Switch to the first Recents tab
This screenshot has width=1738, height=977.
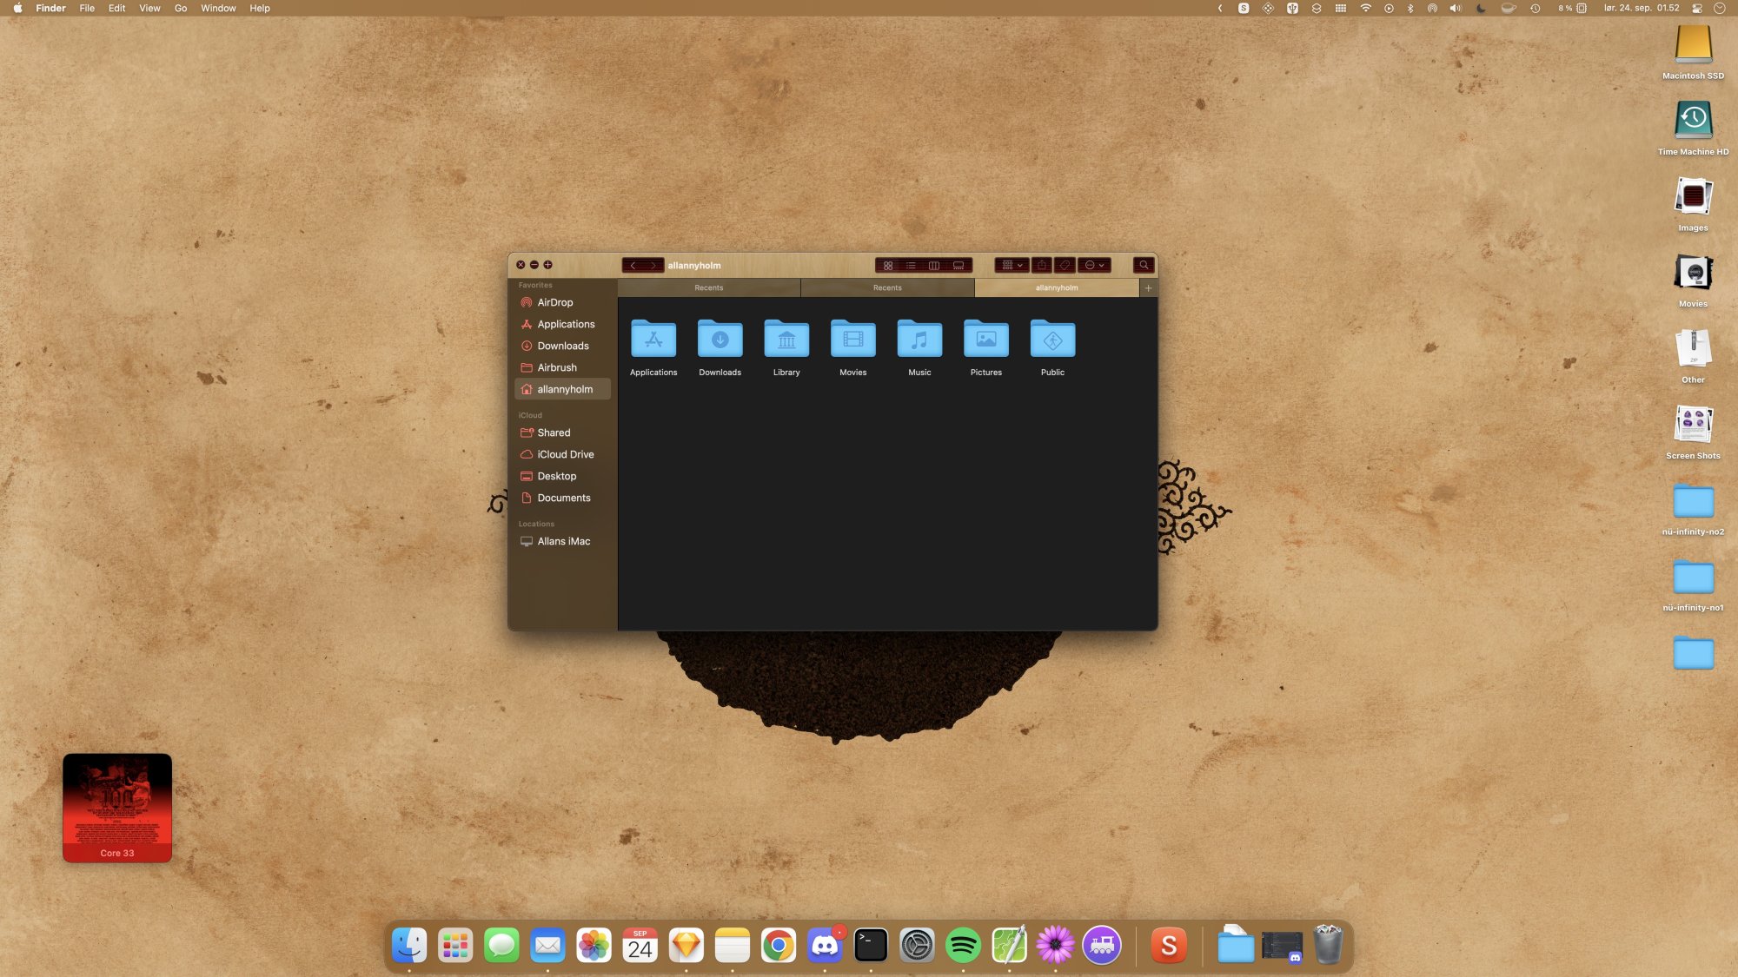click(708, 288)
